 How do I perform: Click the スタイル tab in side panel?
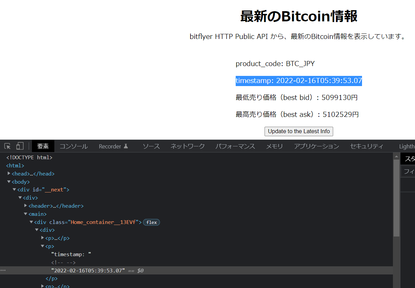tap(409, 159)
